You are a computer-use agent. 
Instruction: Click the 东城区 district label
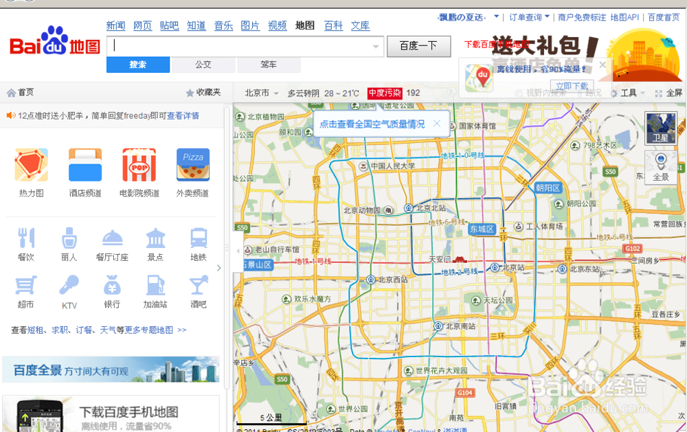(482, 229)
